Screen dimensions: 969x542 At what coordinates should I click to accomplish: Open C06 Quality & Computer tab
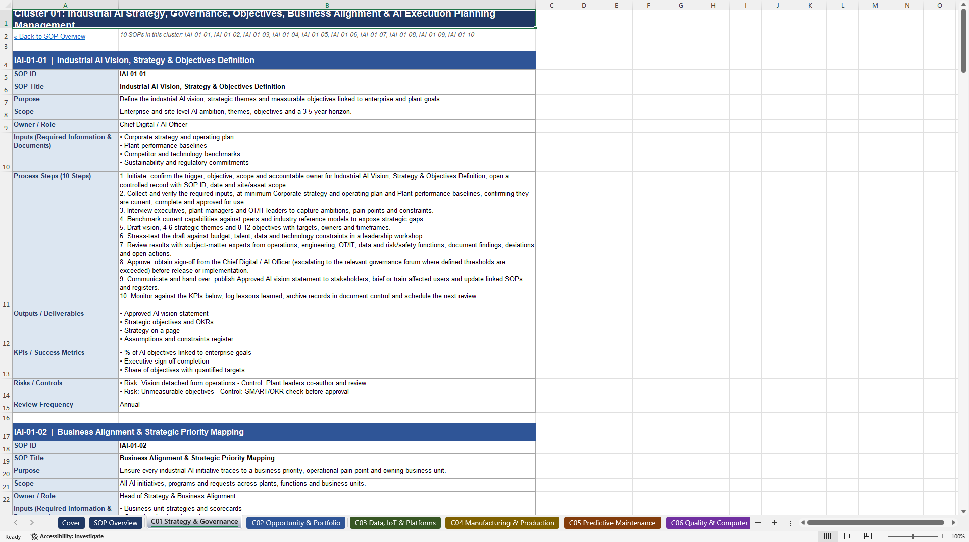[x=708, y=523]
